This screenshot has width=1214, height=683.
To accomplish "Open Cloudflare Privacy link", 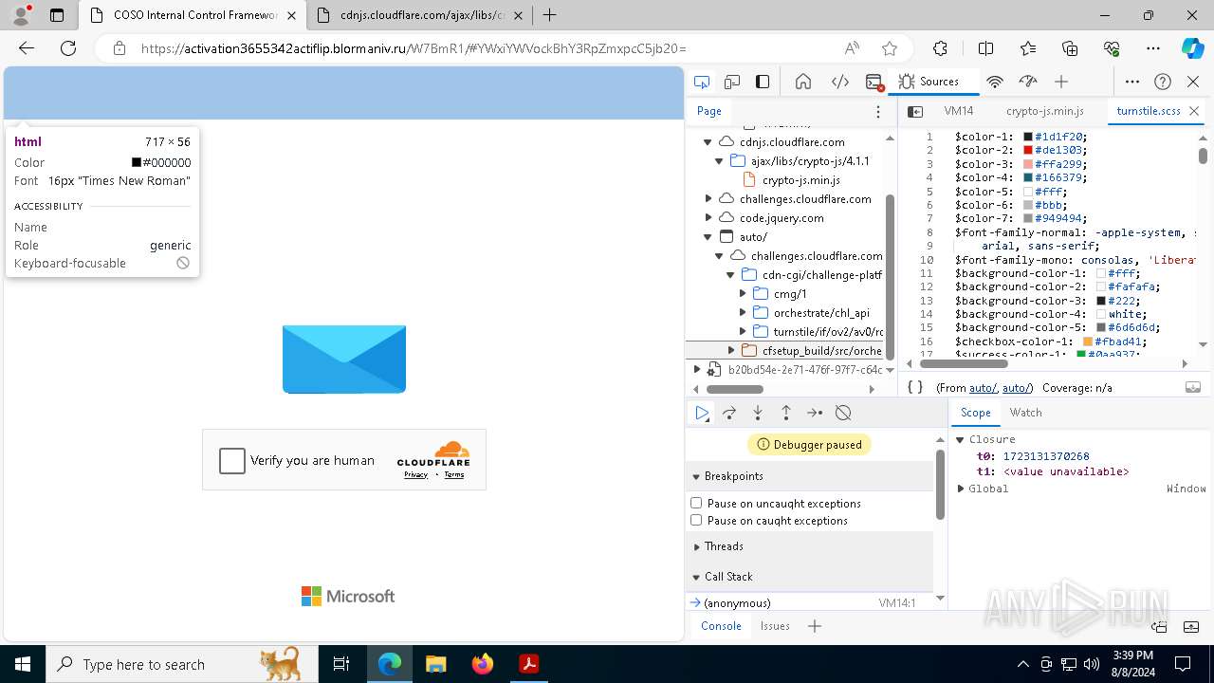I will [x=415, y=474].
